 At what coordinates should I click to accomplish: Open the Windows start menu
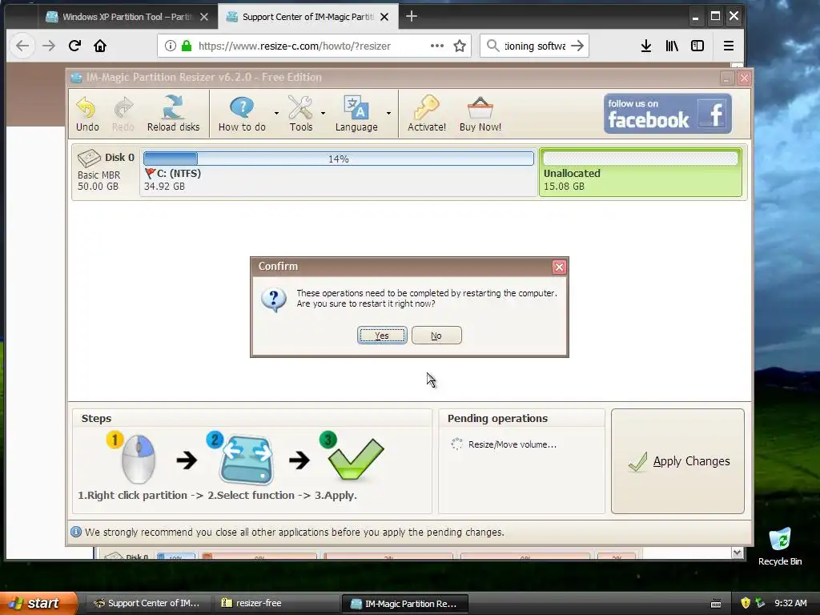tap(38, 604)
